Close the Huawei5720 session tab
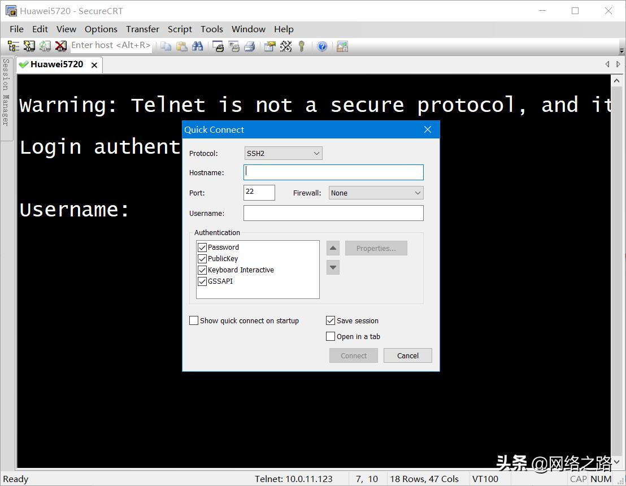The image size is (626, 486). pyautogui.click(x=94, y=65)
